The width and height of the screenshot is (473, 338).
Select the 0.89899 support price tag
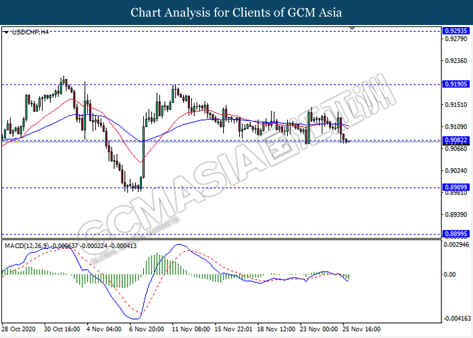click(455, 188)
